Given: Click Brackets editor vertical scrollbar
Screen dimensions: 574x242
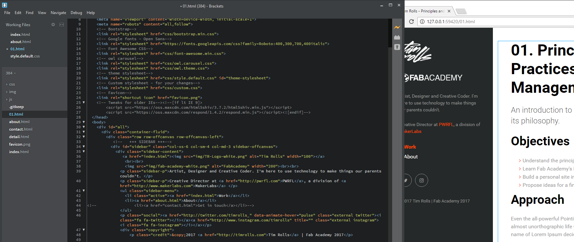Looking at the screenshot, I should 390,33.
